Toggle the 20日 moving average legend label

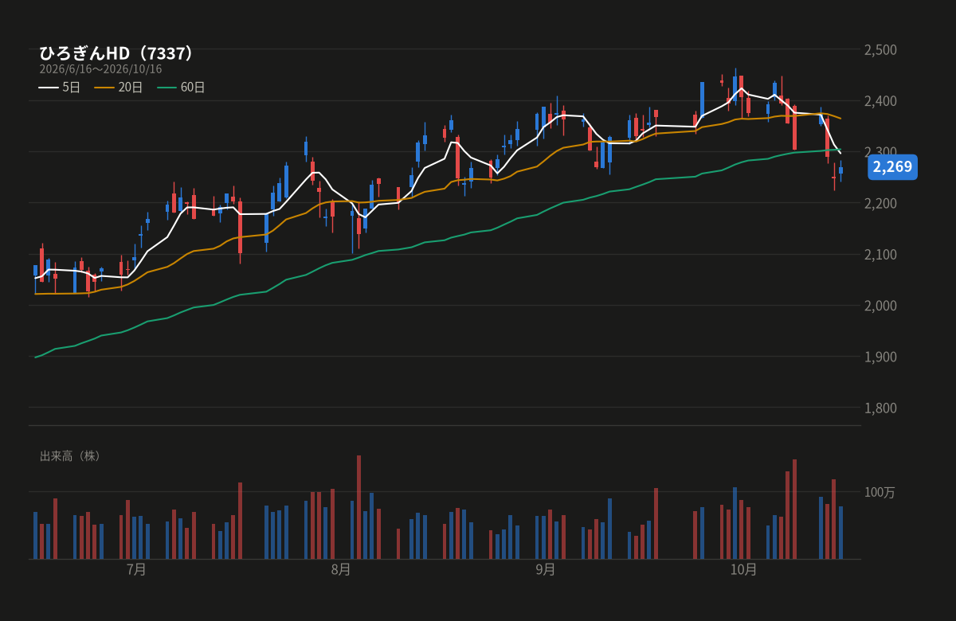[x=131, y=88]
